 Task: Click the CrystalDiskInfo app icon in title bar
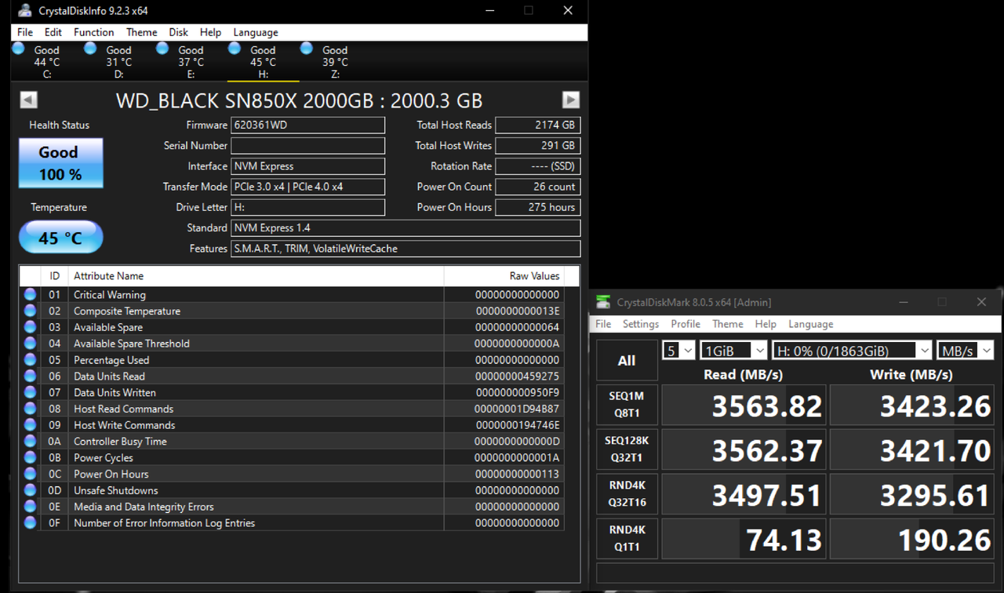pos(26,11)
